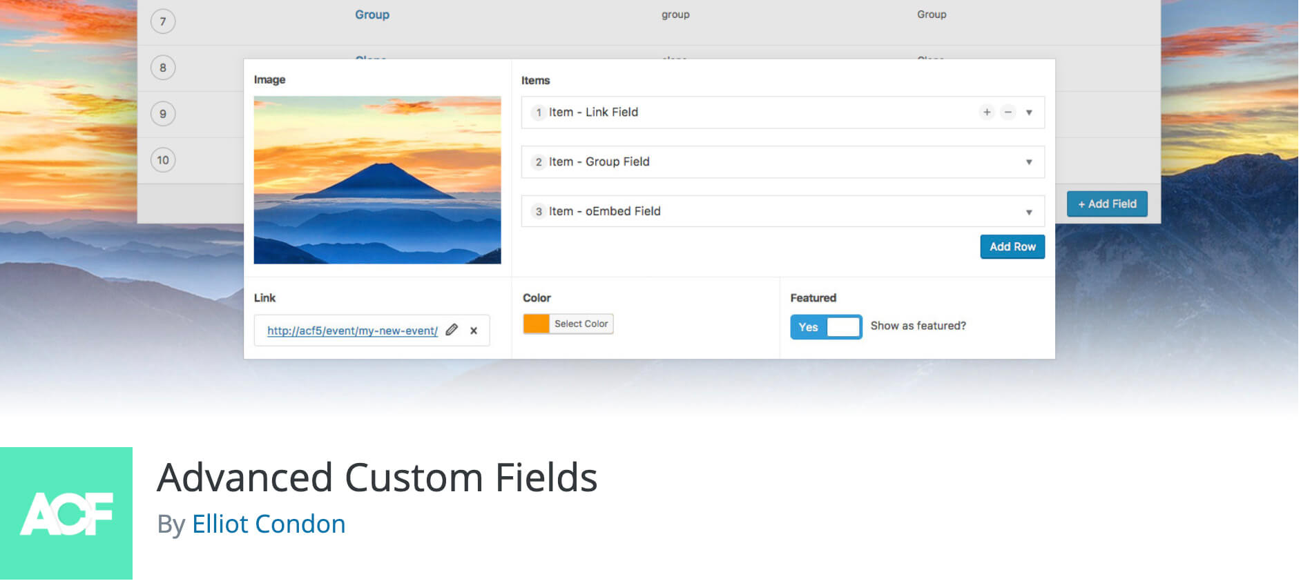
Task: Expand the Item - Group Field row arrow
Action: pyautogui.click(x=1029, y=162)
